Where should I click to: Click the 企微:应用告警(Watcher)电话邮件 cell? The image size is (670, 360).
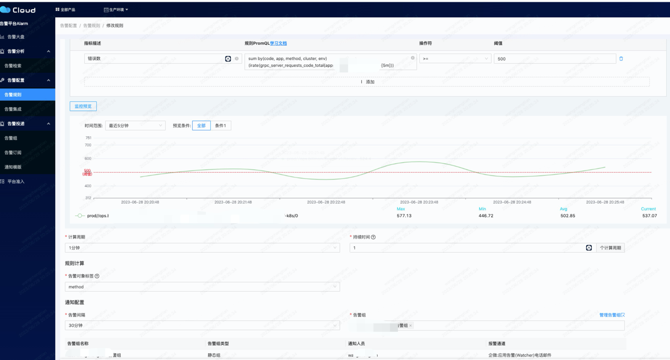point(520,355)
